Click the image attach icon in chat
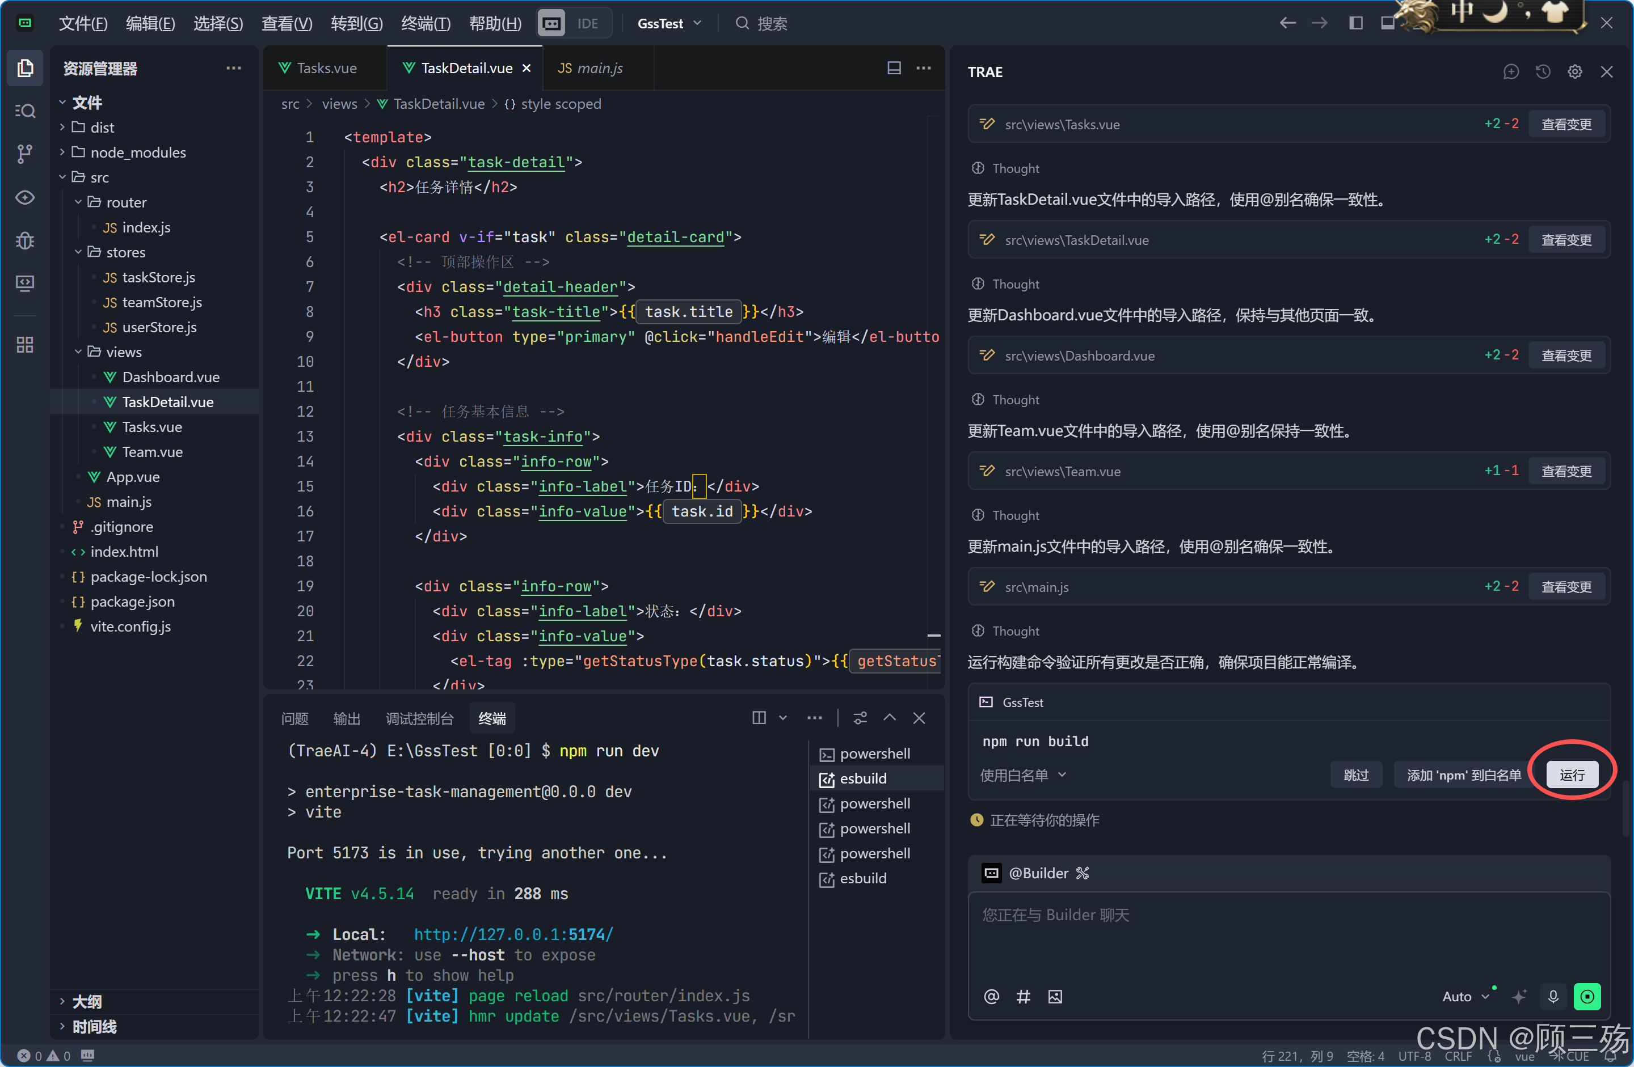Image resolution: width=1634 pixels, height=1067 pixels. point(1055,996)
